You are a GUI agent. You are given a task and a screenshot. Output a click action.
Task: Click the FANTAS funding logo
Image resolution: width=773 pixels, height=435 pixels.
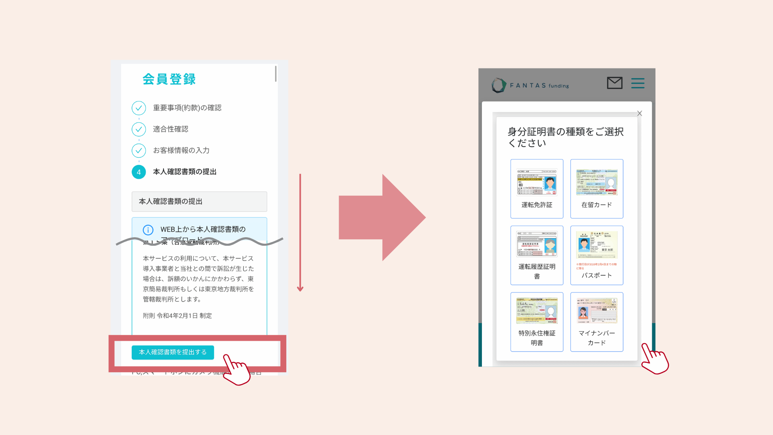530,85
